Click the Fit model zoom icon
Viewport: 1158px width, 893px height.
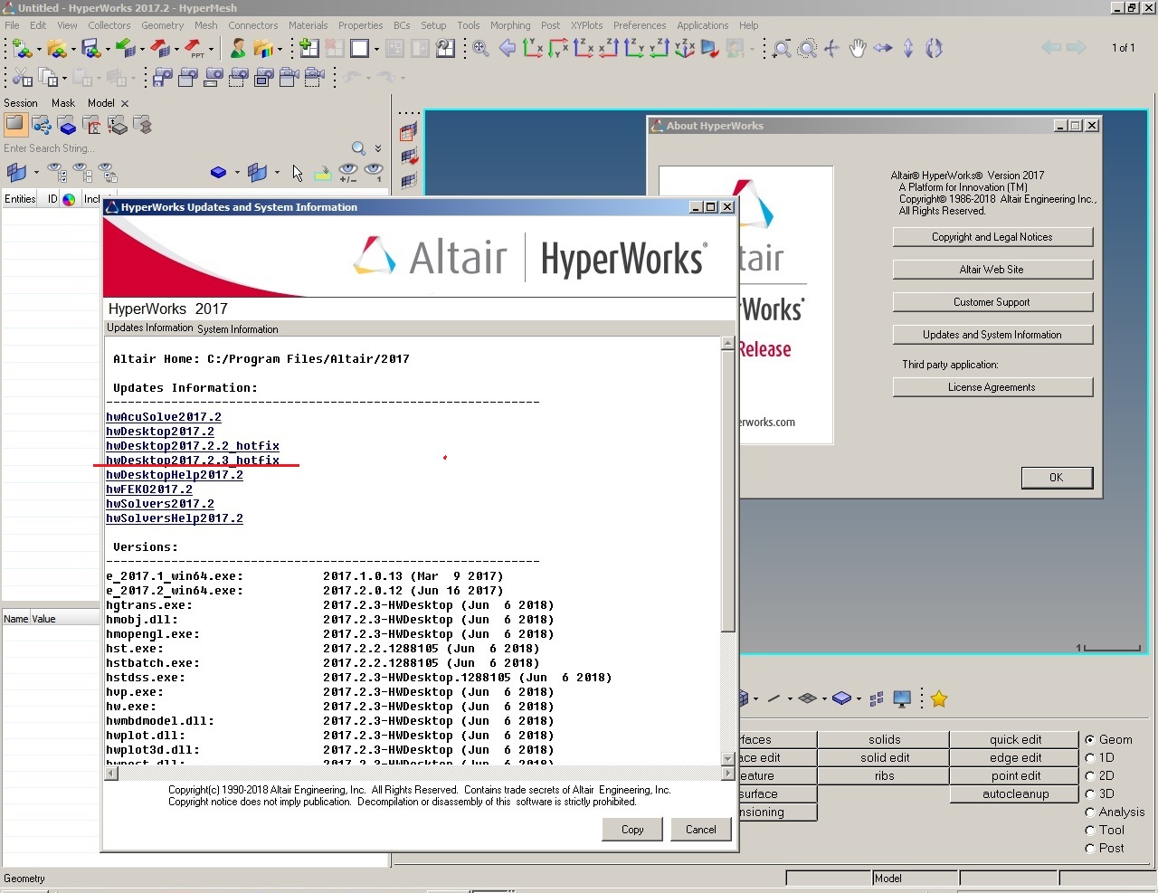pyautogui.click(x=480, y=48)
